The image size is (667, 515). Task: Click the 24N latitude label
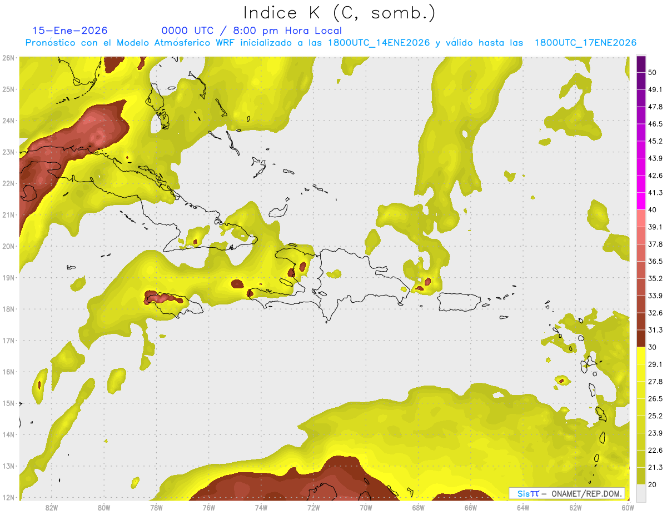point(8,121)
